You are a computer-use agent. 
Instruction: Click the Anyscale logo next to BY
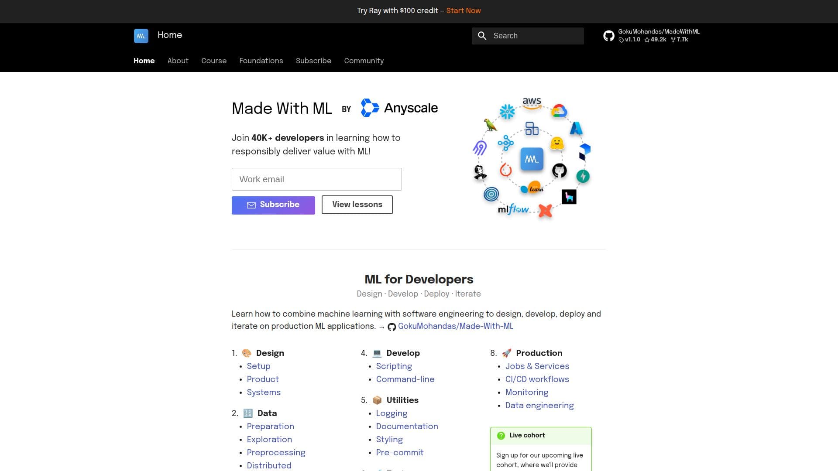tap(399, 108)
